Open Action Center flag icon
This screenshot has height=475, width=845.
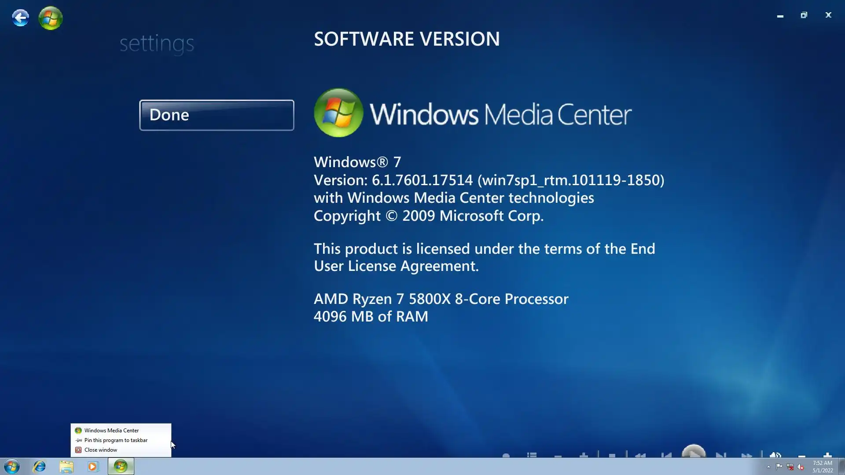[x=779, y=467]
